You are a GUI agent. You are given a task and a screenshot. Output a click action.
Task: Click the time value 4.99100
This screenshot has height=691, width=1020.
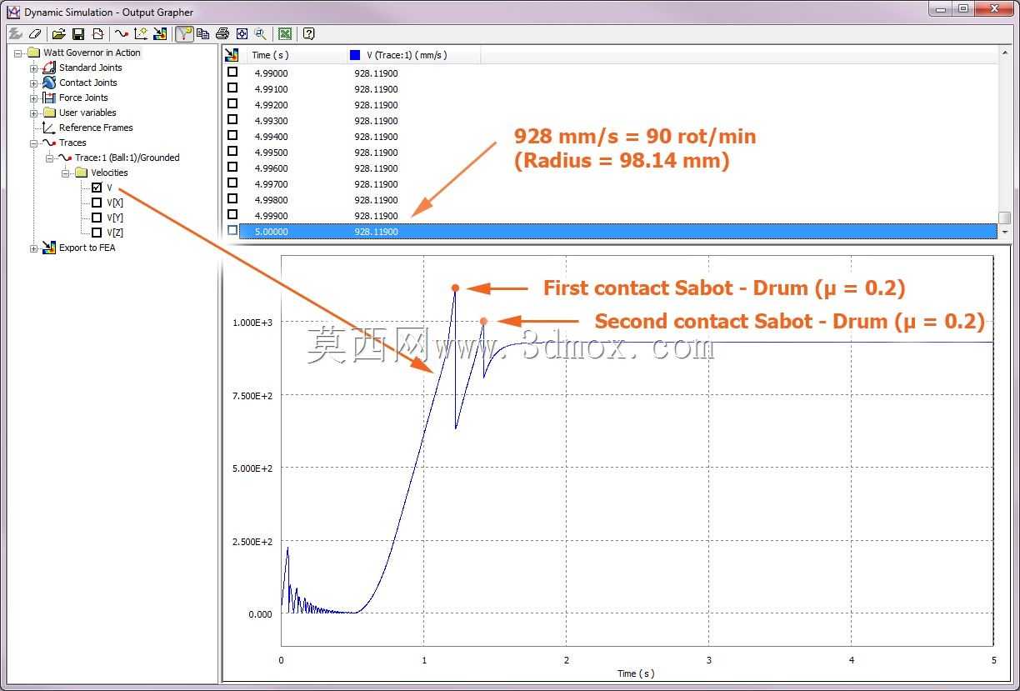(x=271, y=88)
